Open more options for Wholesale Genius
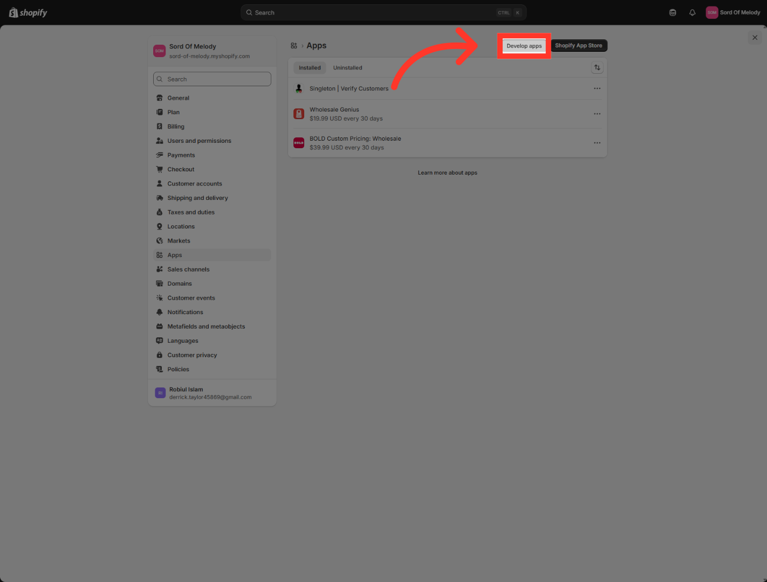Viewport: 767px width, 582px height. tap(597, 114)
